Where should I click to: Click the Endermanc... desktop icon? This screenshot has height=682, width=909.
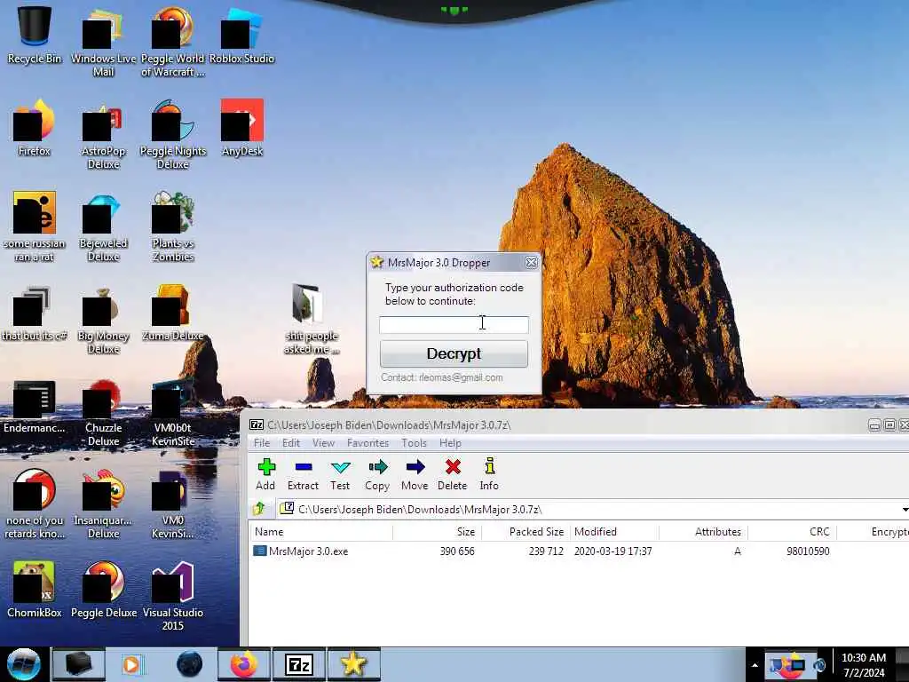coord(35,406)
